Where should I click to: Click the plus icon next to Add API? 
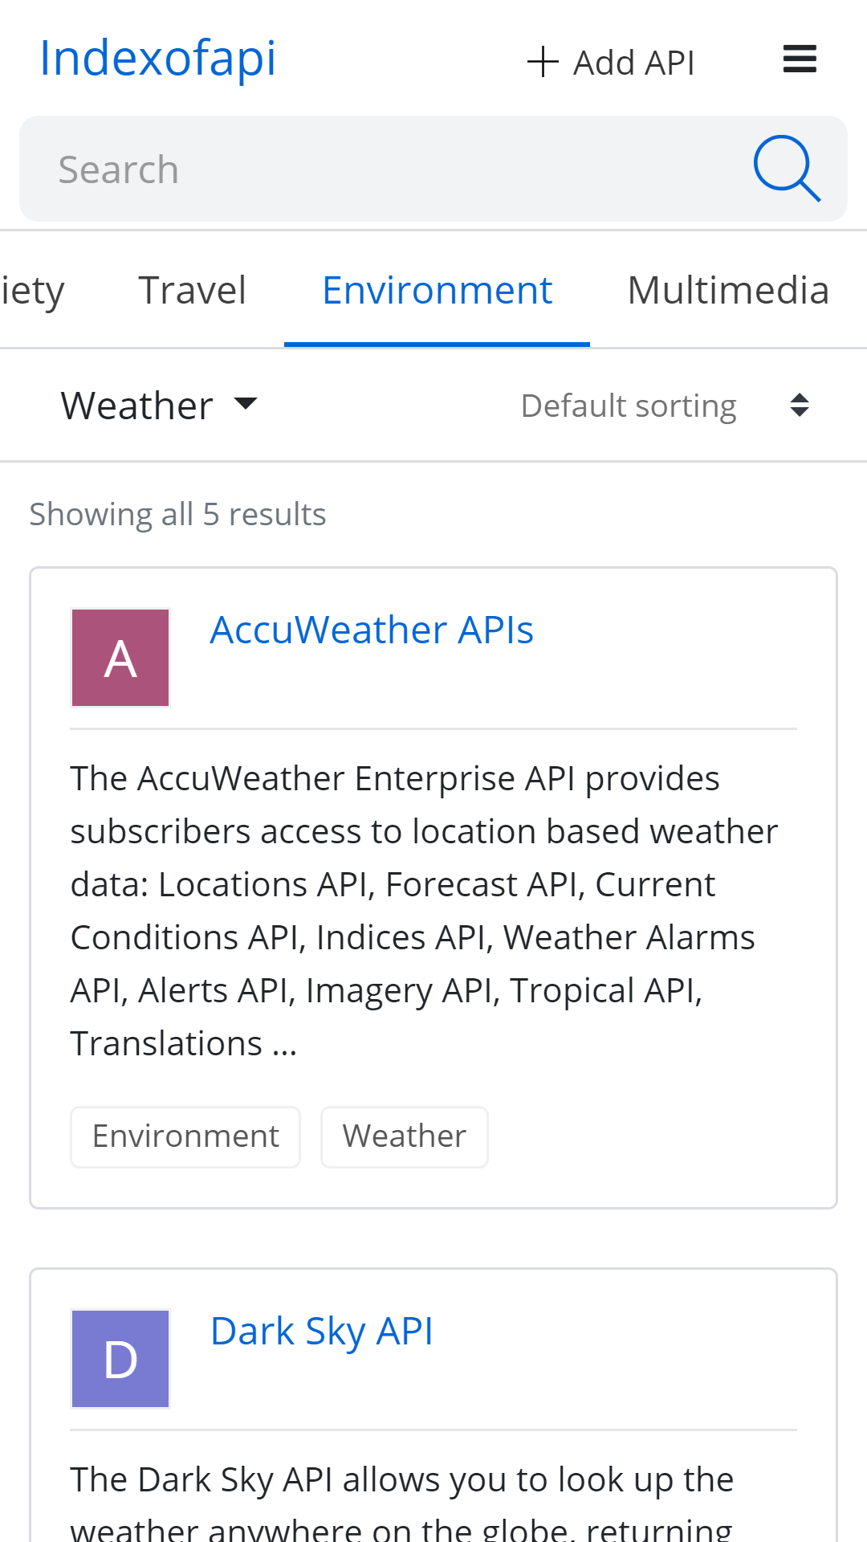coord(543,60)
